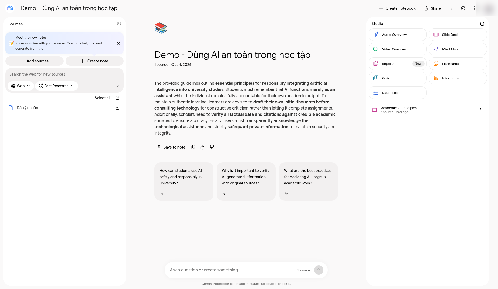The image size is (498, 289).
Task: Give thumbs up to the summary
Action: pyautogui.click(x=203, y=147)
